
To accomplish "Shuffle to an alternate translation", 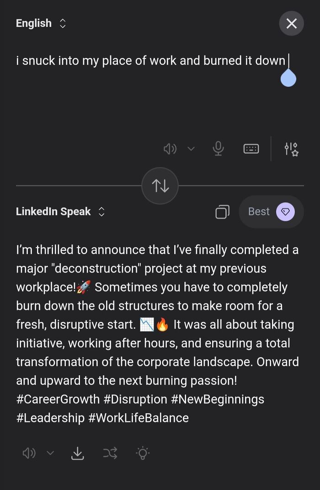I will (x=110, y=453).
